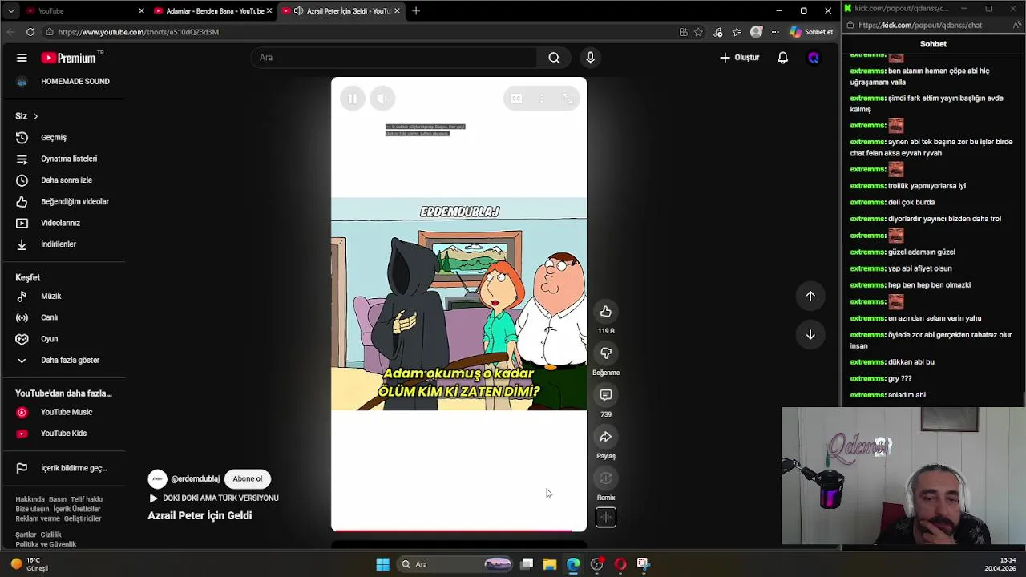1026x577 pixels.
Task: Like the short with the thumbs-up icon
Action: (x=606, y=312)
